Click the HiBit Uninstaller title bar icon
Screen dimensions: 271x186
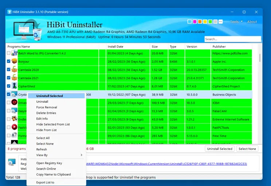coord(9,12)
